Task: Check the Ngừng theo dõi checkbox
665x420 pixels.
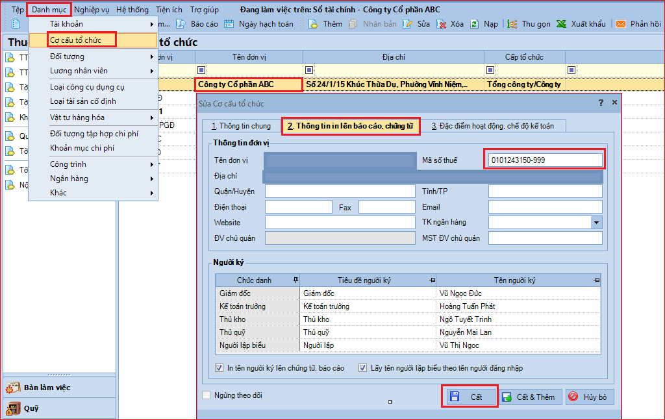Action: tap(207, 395)
